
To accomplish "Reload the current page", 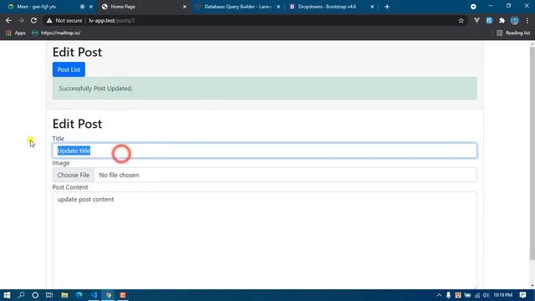I will pyautogui.click(x=33, y=20).
